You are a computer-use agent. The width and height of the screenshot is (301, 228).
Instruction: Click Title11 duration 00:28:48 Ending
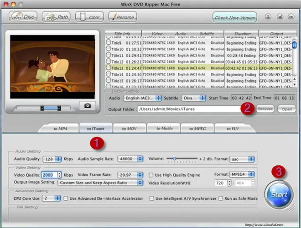(241, 55)
